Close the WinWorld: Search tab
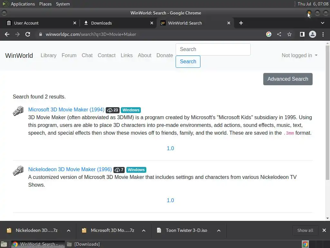 (x=229, y=23)
